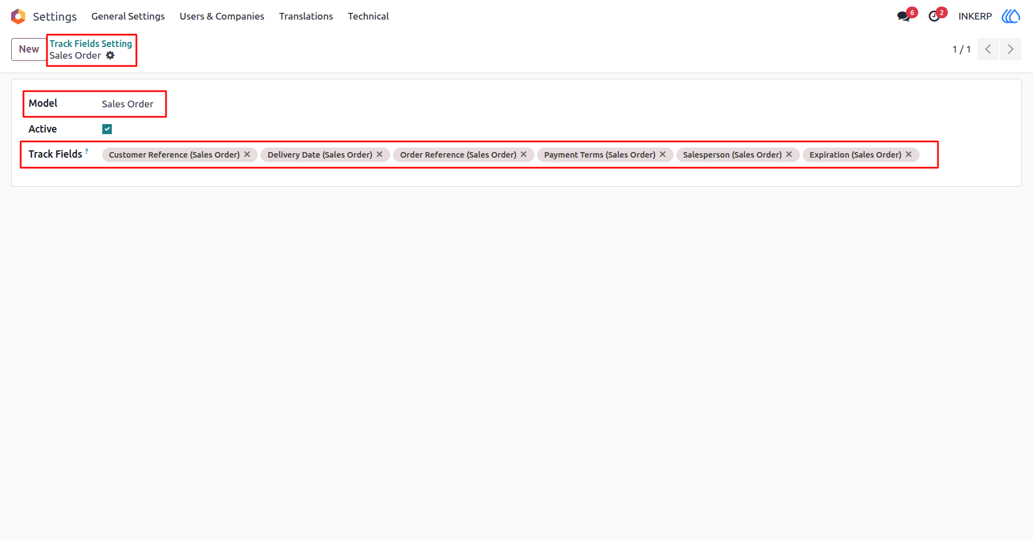Go back to Track Fields Setting breadcrumb

point(91,44)
